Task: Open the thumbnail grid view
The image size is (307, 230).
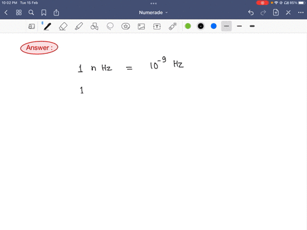Action: click(x=19, y=13)
